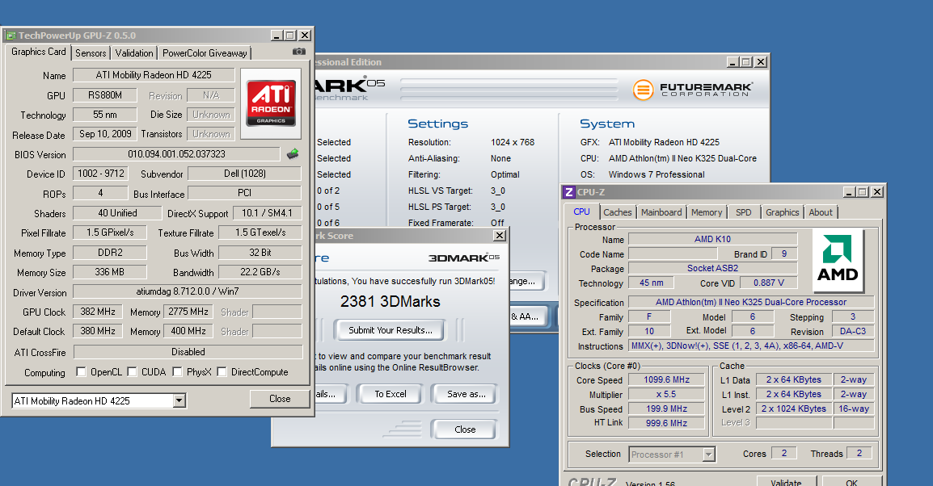Click the 2381 3DMarks score text
The image size is (933, 486).
point(391,302)
